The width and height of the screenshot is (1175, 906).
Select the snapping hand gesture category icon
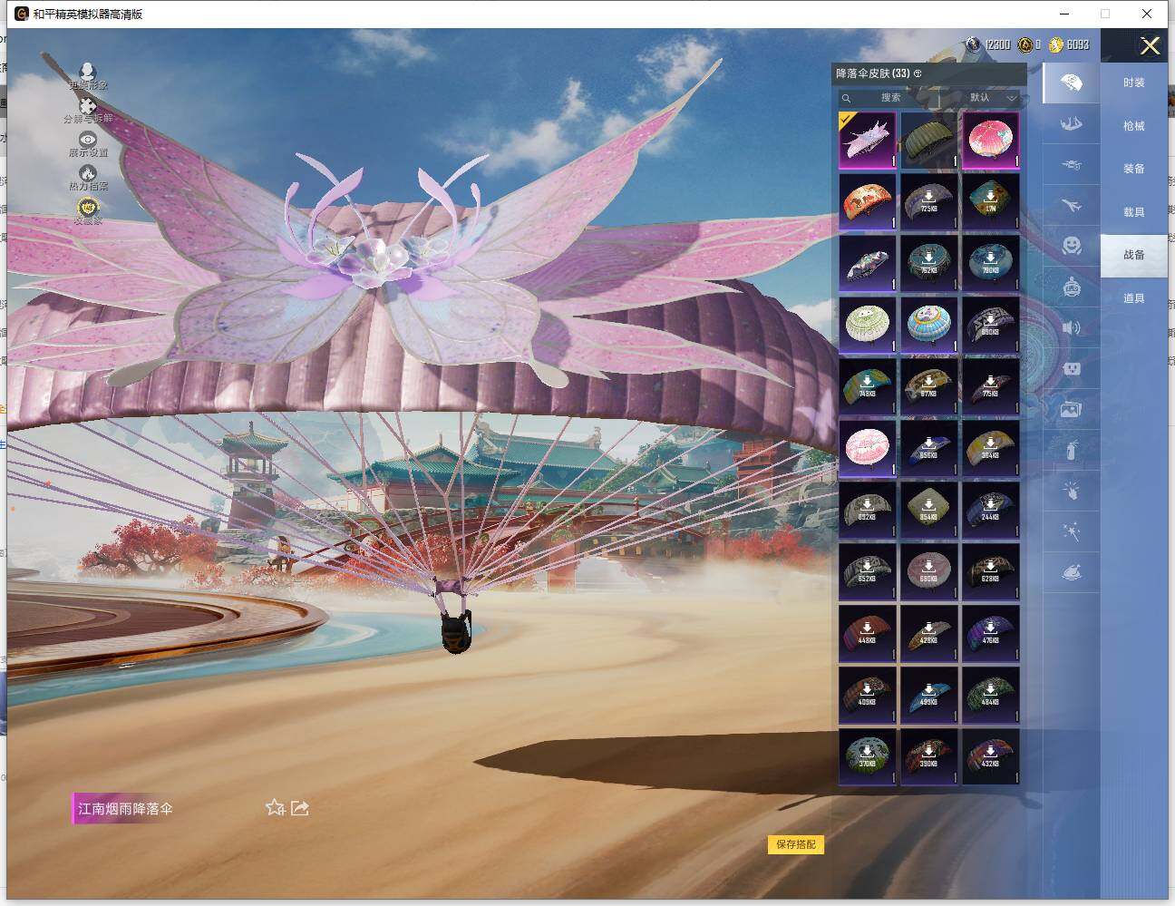pos(1071,491)
